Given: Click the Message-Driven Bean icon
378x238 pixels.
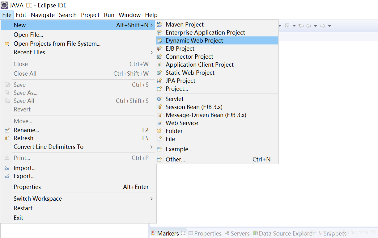Looking at the screenshot, I should (159, 115).
